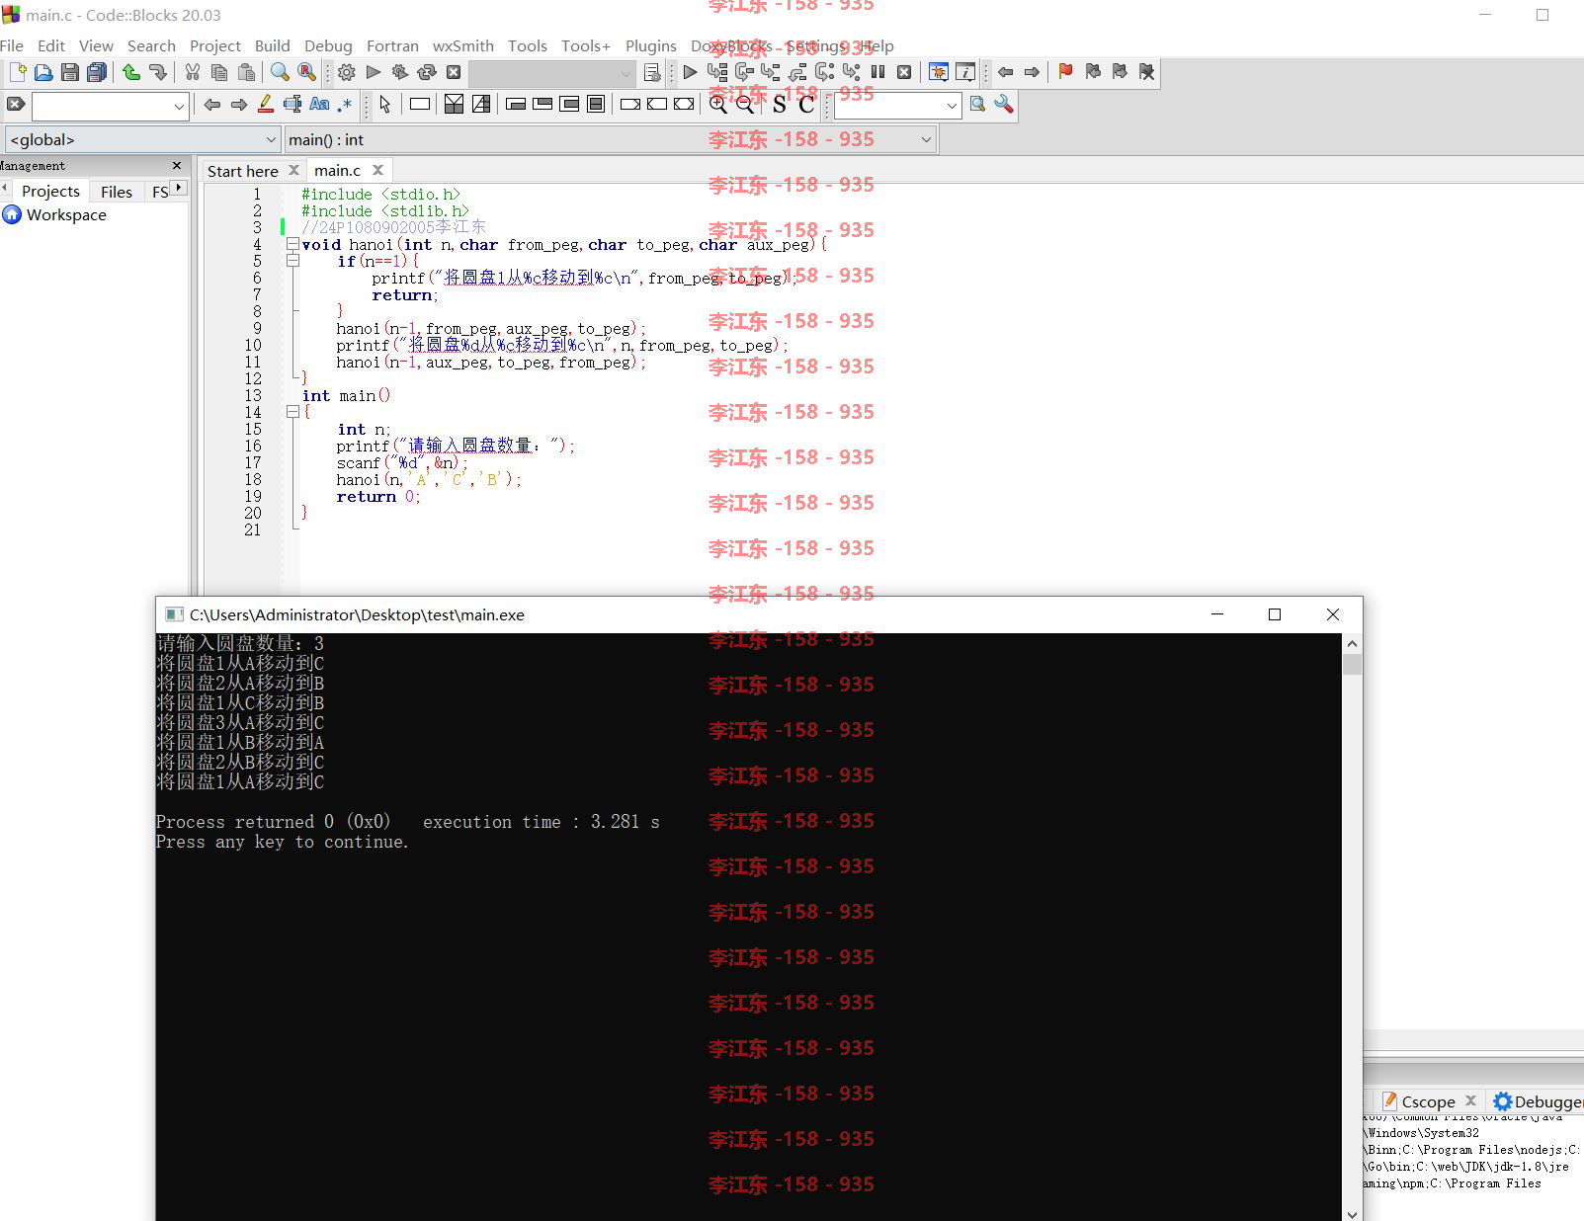Collapse the hanoi function fold marker

292,244
